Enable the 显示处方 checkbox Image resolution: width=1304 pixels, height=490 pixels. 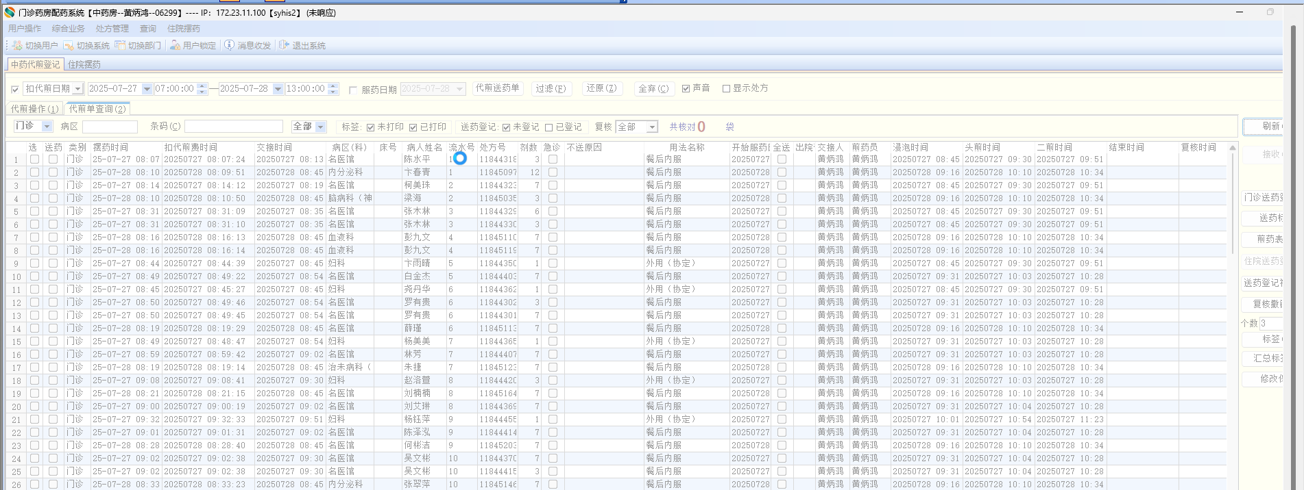pyautogui.click(x=726, y=88)
